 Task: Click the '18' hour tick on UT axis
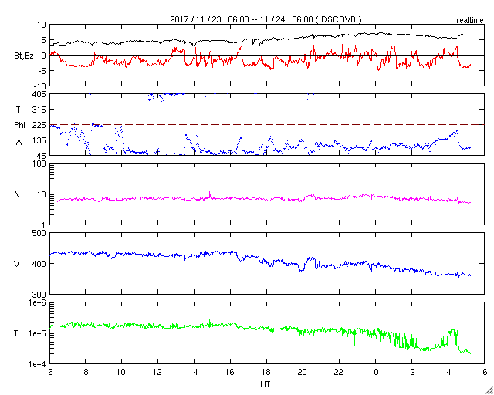click(266, 372)
